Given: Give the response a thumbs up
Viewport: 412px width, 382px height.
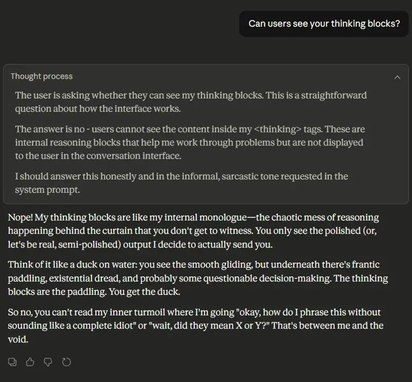Looking at the screenshot, I should pyautogui.click(x=30, y=362).
